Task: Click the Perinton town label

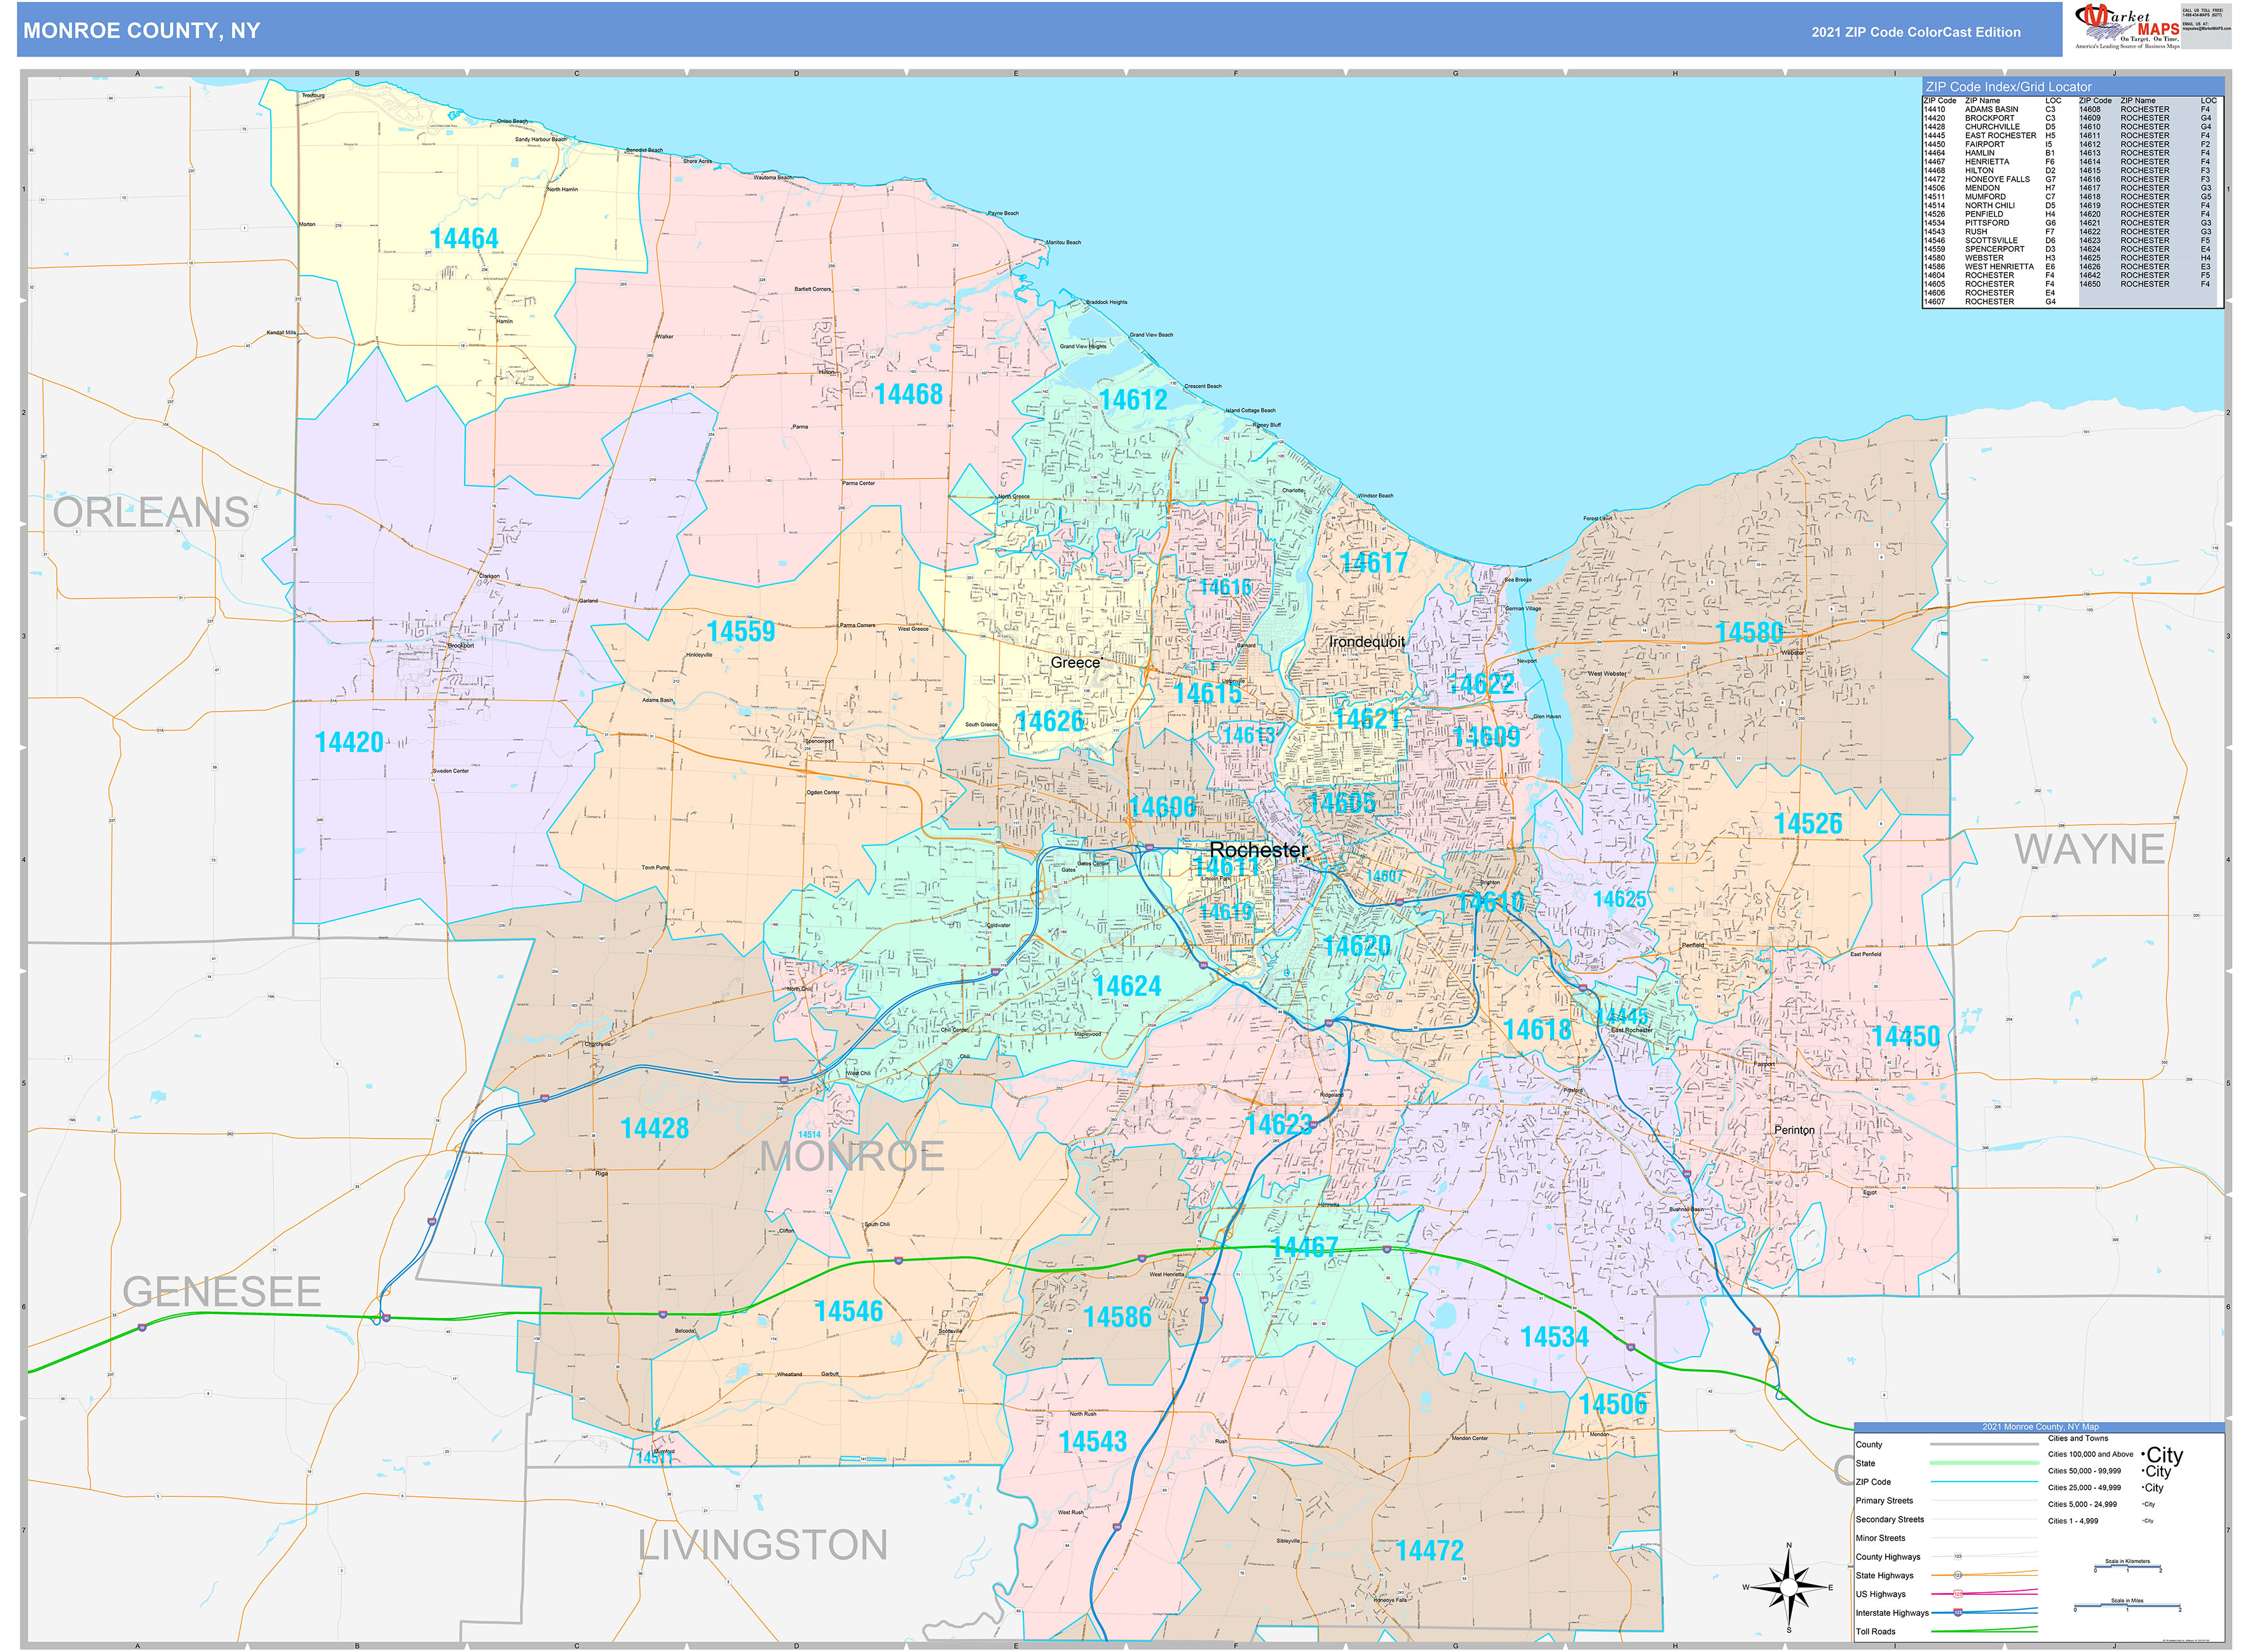Action: (1794, 1130)
